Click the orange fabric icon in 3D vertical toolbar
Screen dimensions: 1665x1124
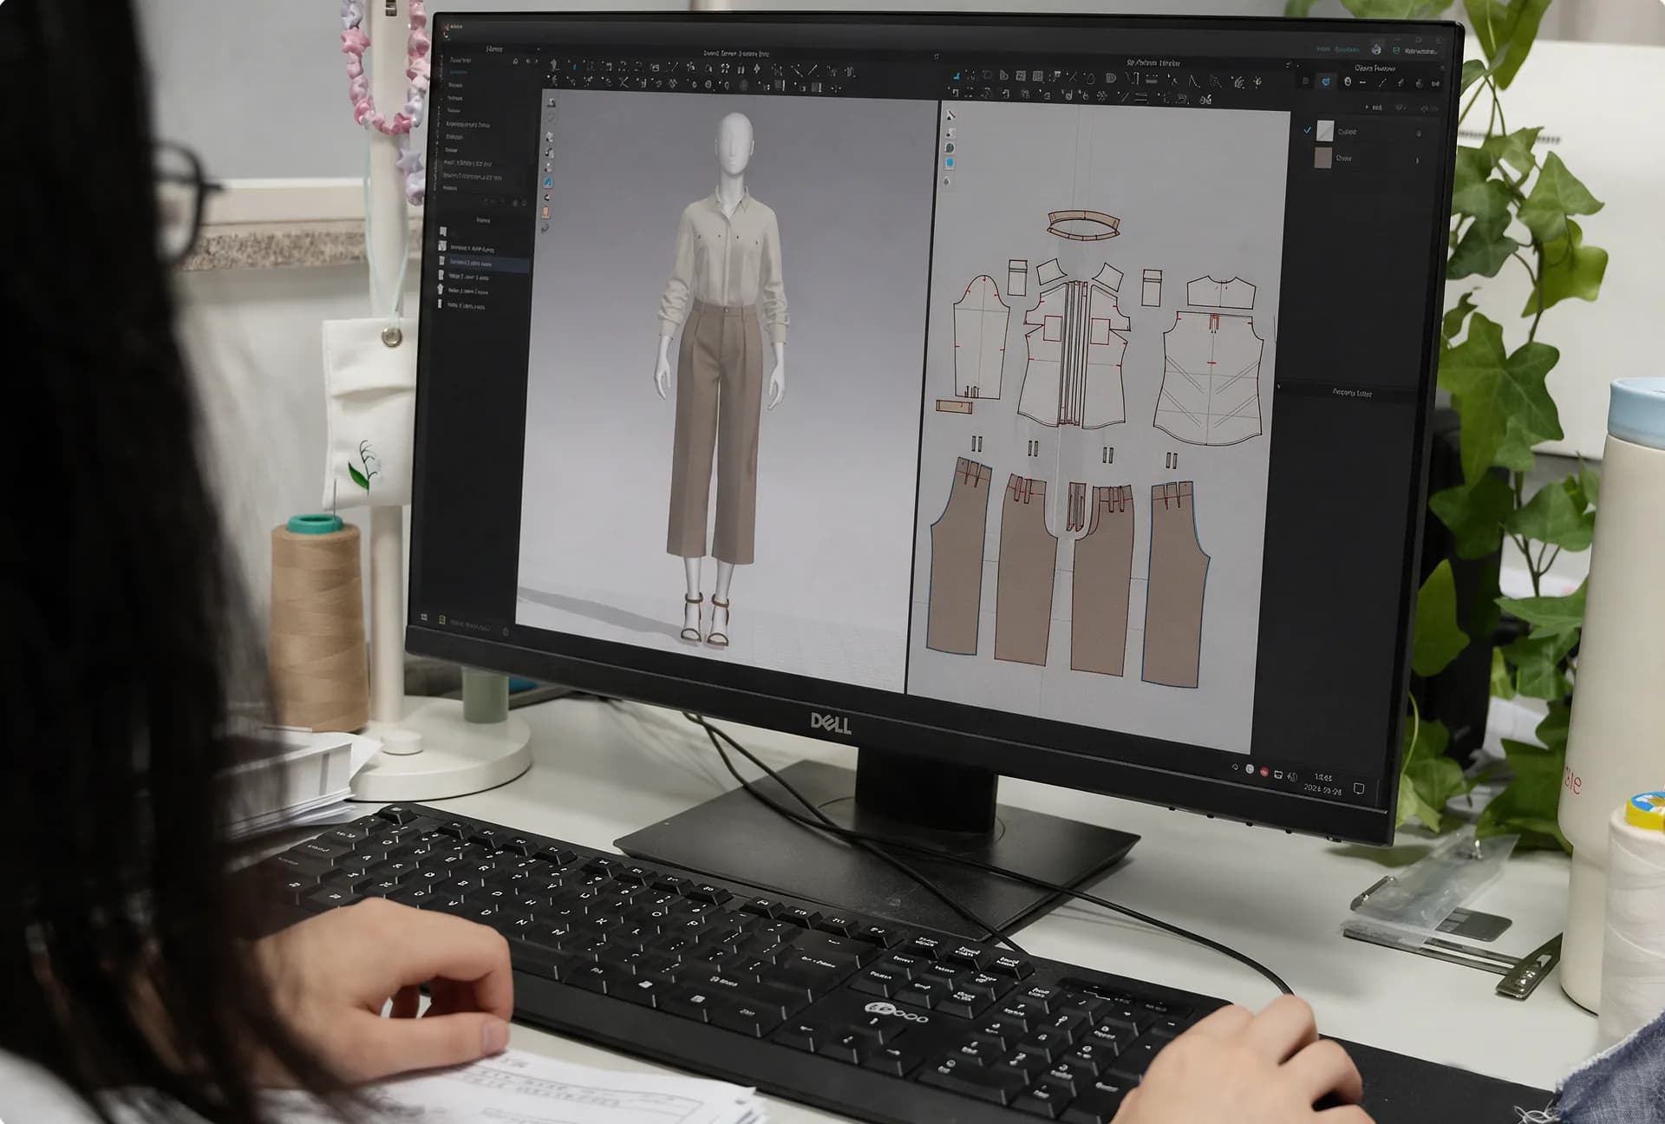546,212
